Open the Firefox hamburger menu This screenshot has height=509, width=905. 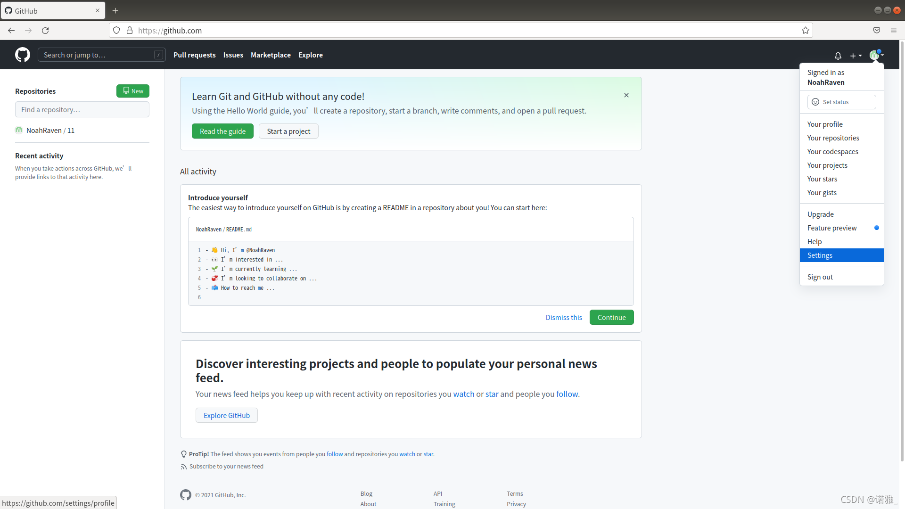[893, 31]
